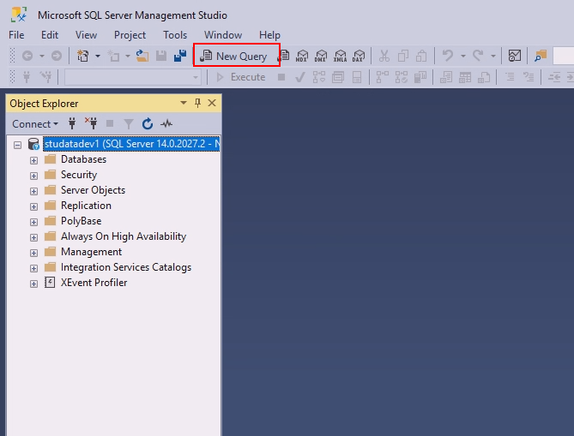
Task: Expand the Security folder
Action: 33,176
